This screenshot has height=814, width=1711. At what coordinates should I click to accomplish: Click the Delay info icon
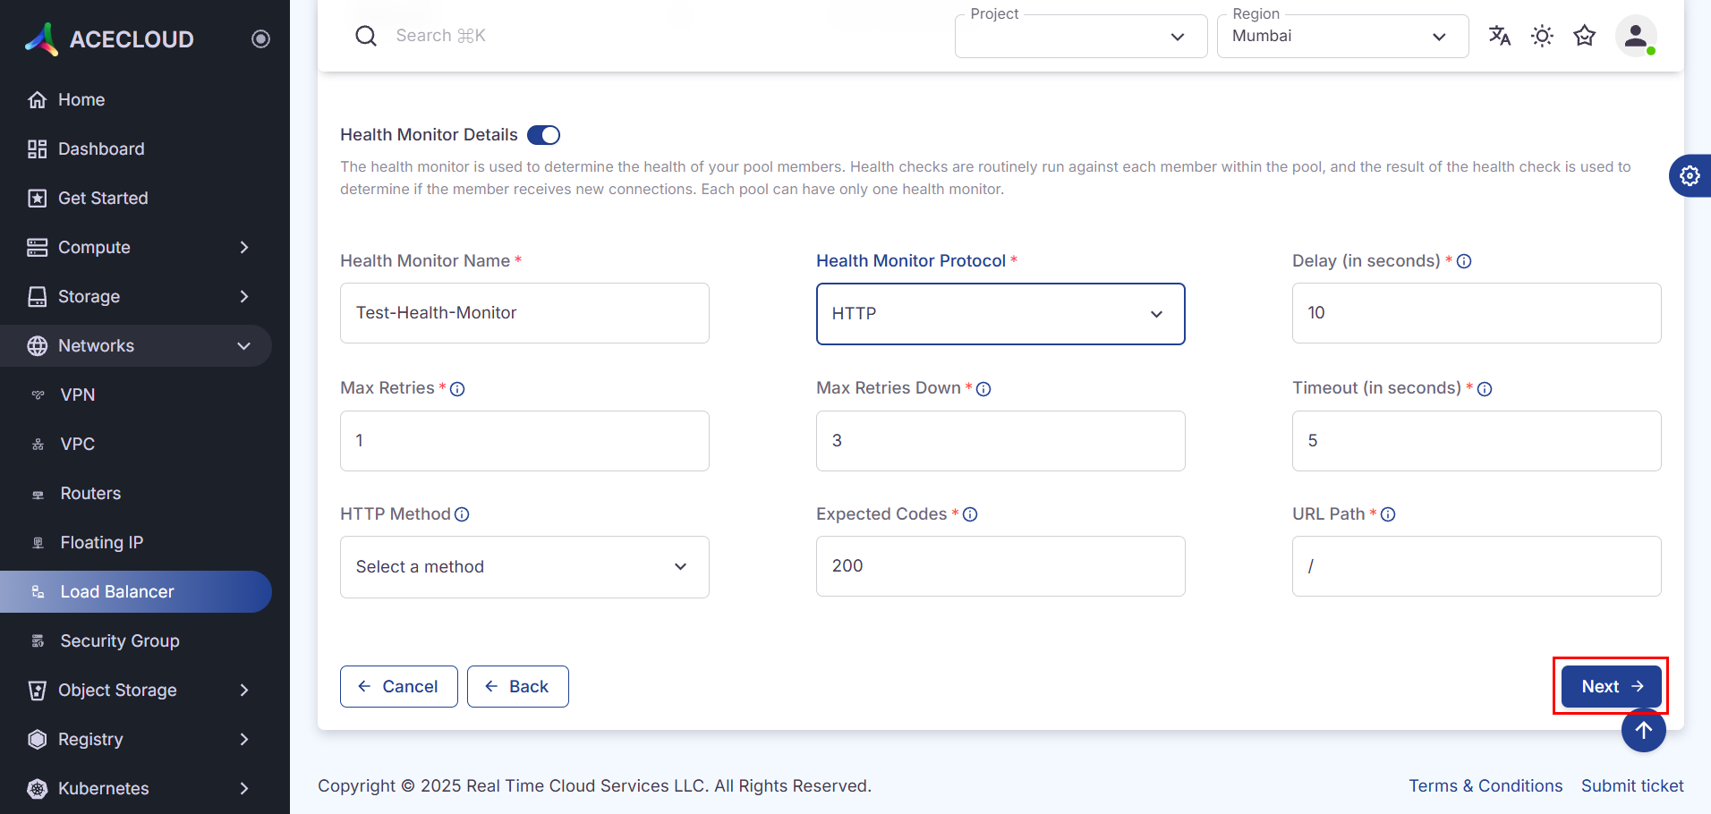pyautogui.click(x=1464, y=261)
